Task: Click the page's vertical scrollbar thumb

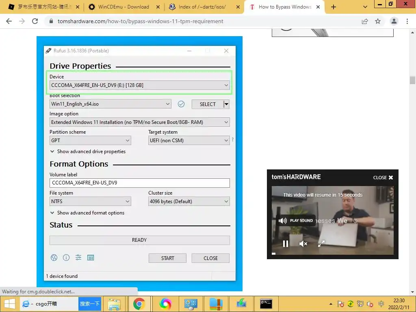Action: (412, 80)
